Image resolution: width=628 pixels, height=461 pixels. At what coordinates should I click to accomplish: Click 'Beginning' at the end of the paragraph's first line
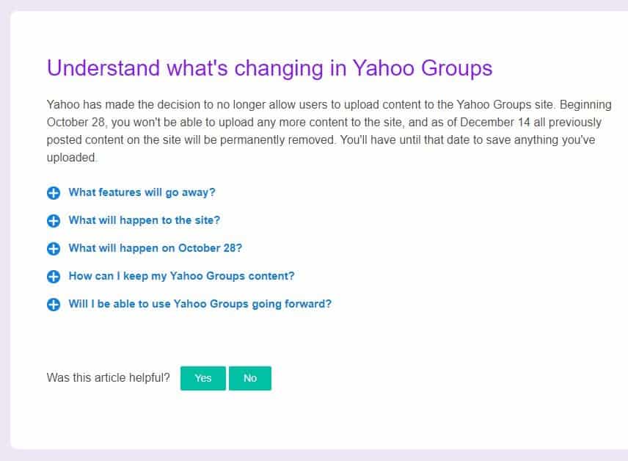pos(586,105)
